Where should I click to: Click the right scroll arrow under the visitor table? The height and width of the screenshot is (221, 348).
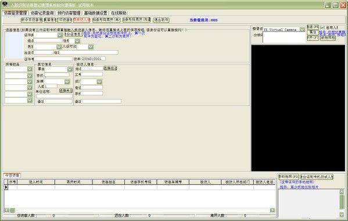[x=272, y=210]
